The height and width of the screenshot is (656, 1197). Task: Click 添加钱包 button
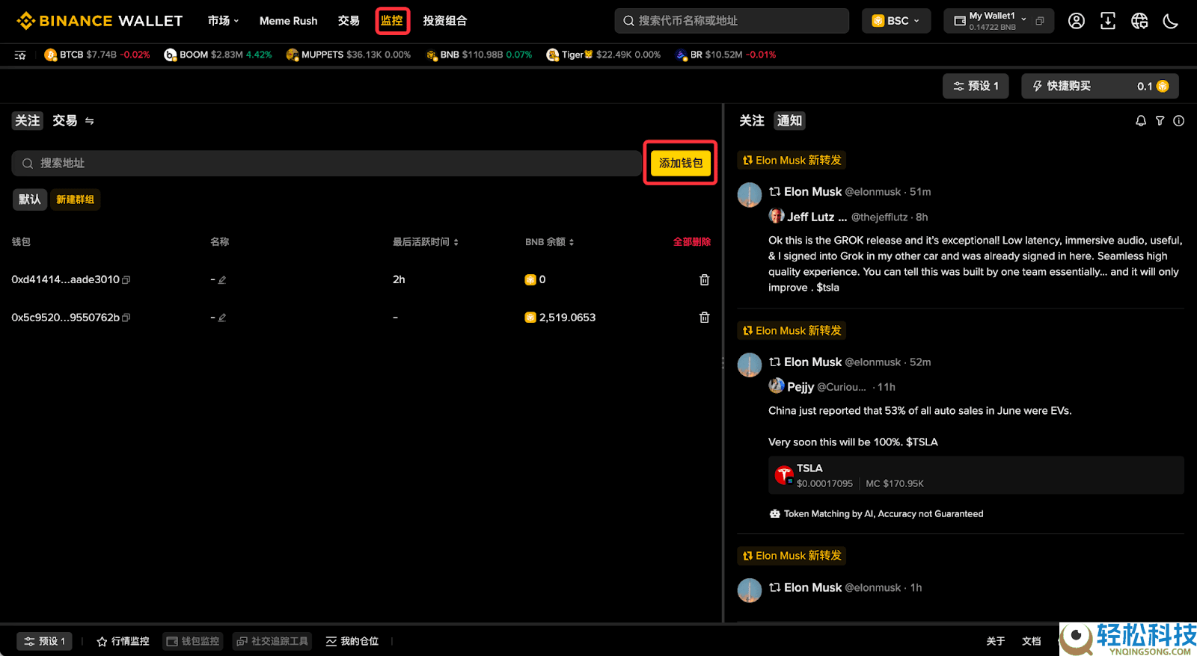pos(681,163)
